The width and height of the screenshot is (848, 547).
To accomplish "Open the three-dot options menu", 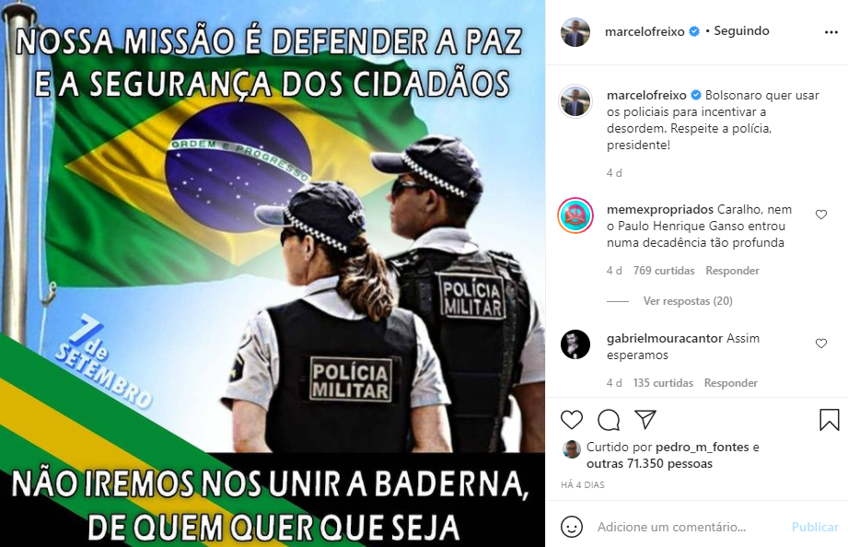I will [831, 32].
